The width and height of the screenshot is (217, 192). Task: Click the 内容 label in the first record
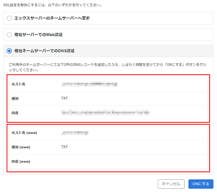pyautogui.click(x=15, y=113)
